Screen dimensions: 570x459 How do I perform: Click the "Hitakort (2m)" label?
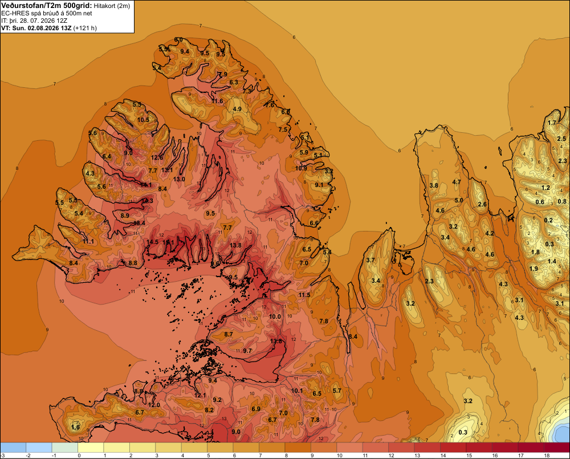[112, 6]
